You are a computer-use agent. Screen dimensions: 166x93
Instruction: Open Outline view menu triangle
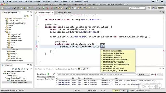(31, 69)
